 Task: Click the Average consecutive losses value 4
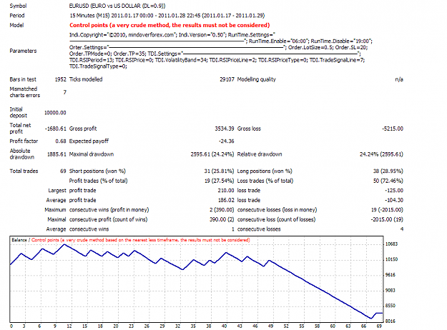(402, 229)
